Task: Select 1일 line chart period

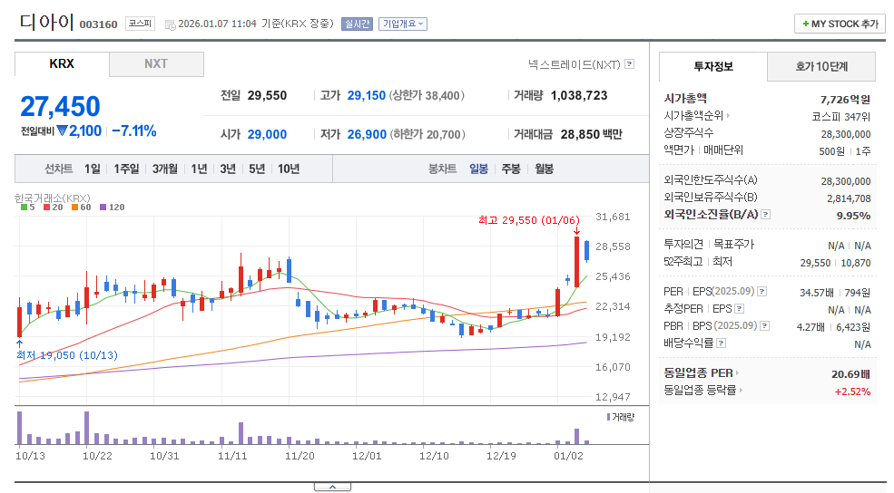Action: point(92,169)
